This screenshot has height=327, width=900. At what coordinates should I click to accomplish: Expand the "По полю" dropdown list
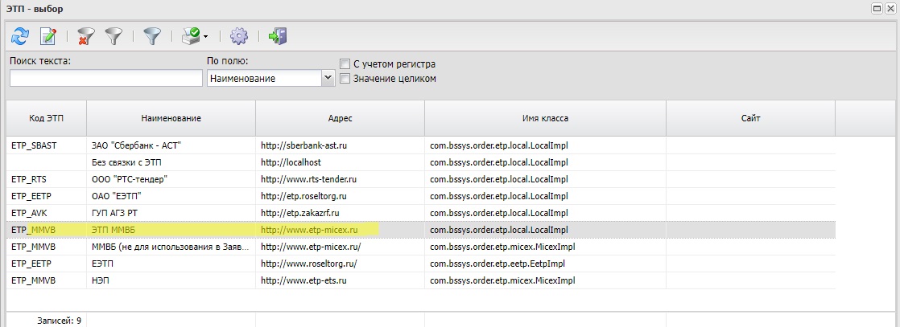coord(328,78)
